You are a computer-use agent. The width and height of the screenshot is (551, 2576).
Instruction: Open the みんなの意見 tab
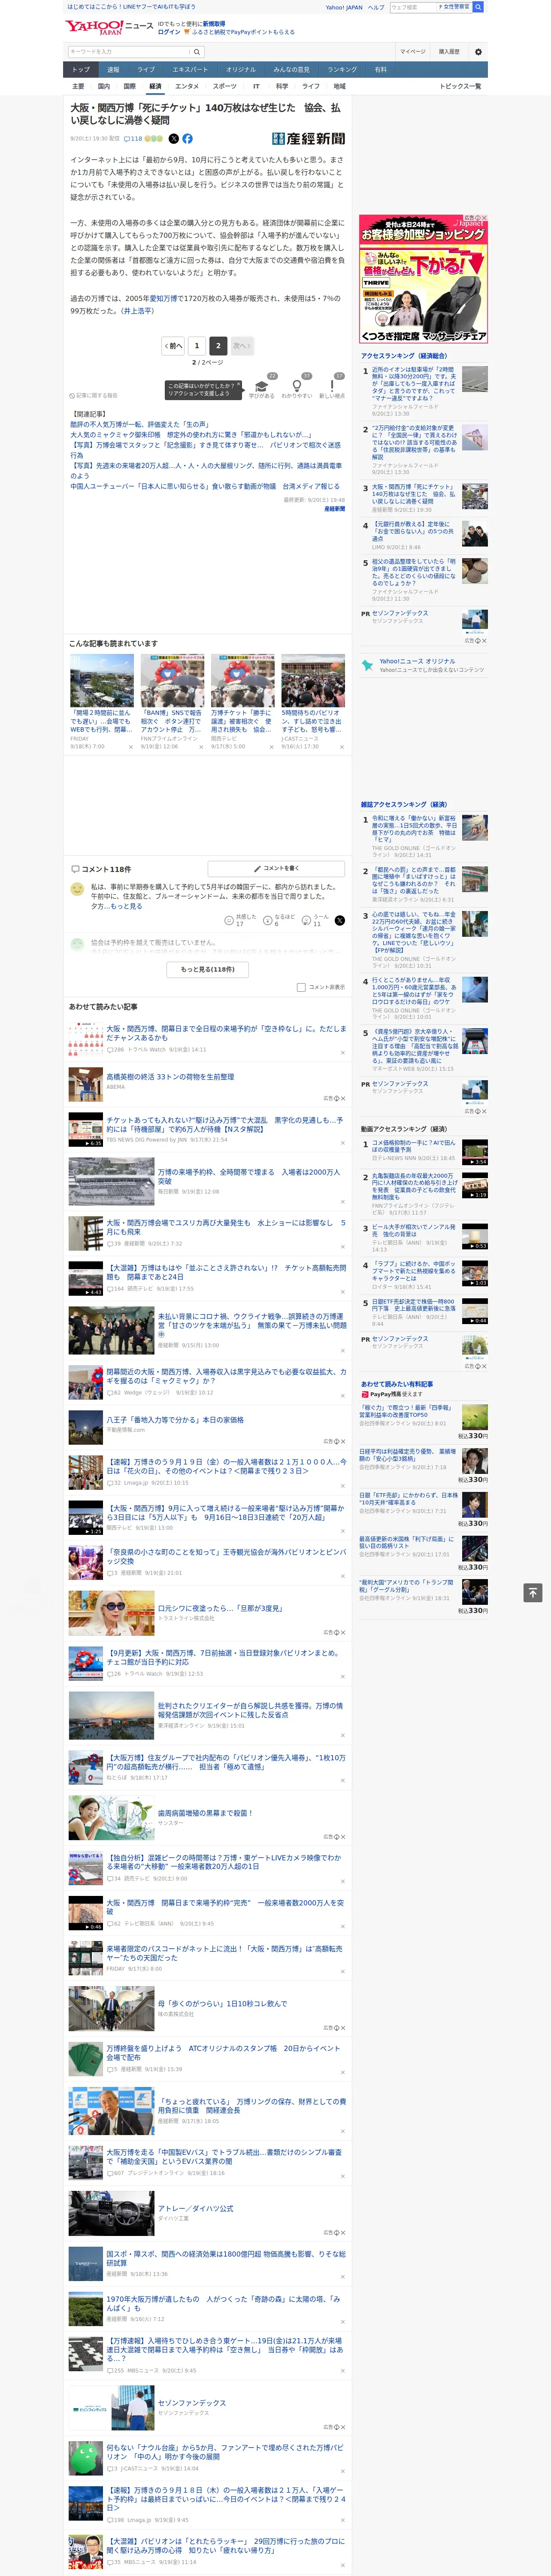[291, 70]
